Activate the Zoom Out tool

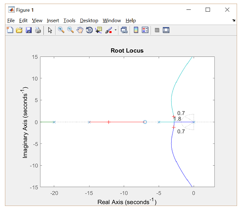click(x=70, y=30)
